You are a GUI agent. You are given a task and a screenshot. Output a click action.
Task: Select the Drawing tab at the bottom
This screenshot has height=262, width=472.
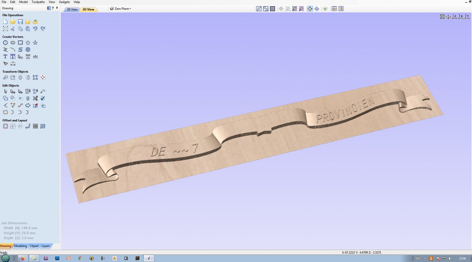coord(6,246)
